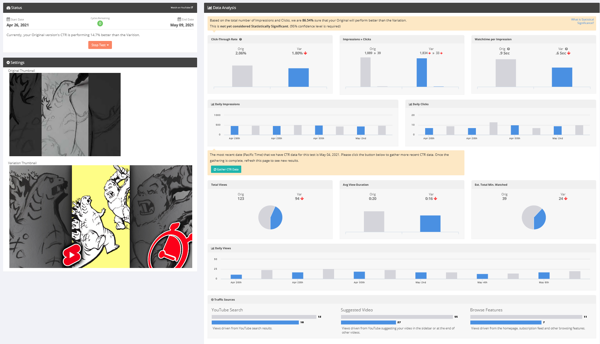Click May 6th bar in Daily Views

[x=544, y=276]
